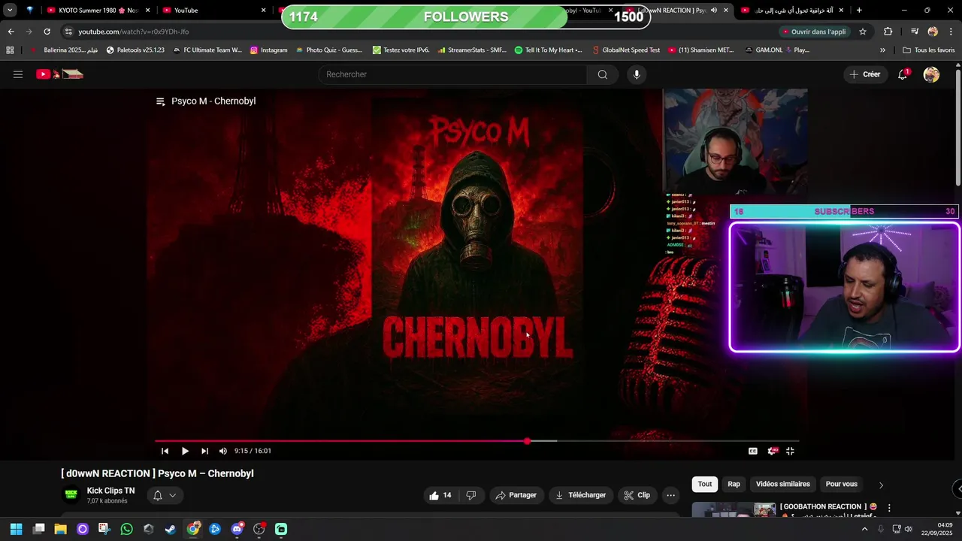Viewport: 962px width, 541px height.
Task: Open the GOOBATHON REACTION video thumbnail
Action: point(734,510)
